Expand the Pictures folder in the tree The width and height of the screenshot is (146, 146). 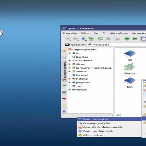tap(69, 79)
